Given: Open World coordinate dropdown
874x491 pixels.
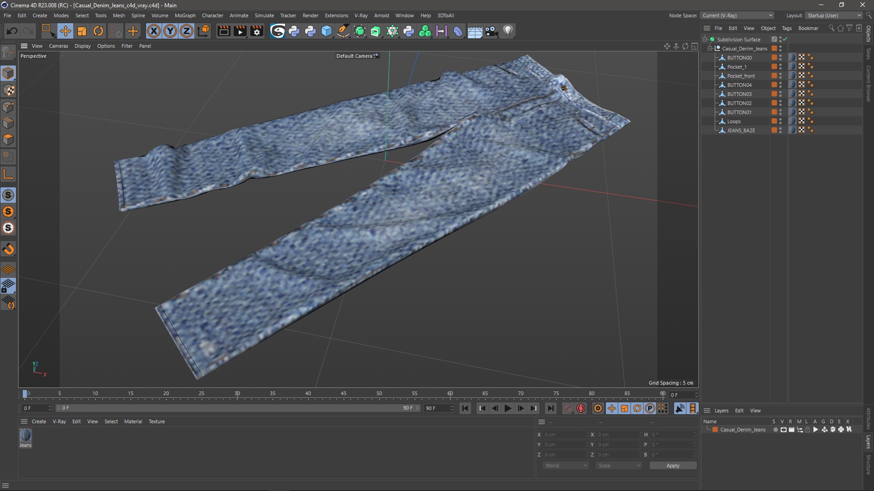Looking at the screenshot, I should point(566,466).
